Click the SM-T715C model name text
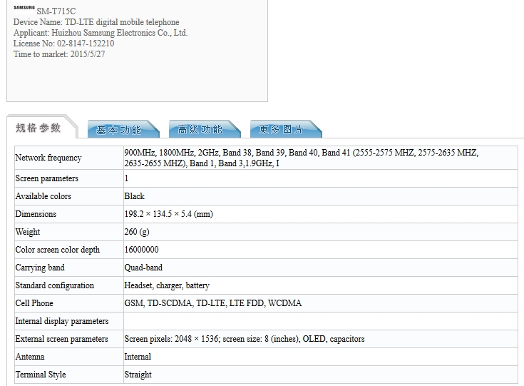 56,11
